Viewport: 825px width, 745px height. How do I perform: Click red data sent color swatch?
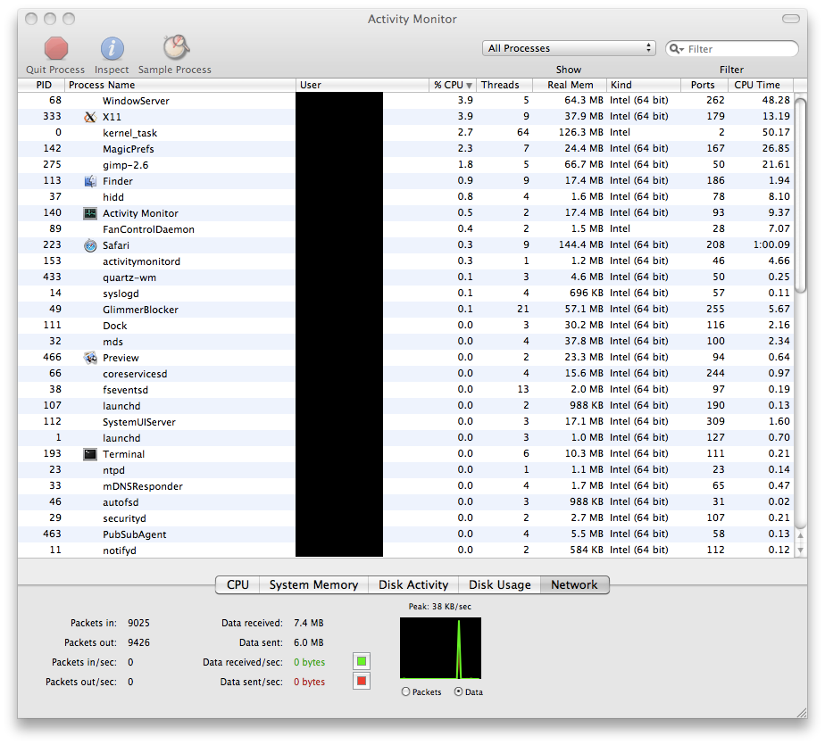pos(362,682)
